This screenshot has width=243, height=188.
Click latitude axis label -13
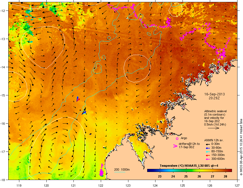point(3,39)
